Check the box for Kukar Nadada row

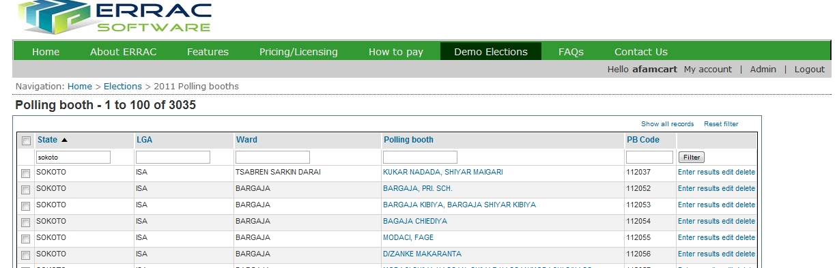pyautogui.click(x=27, y=173)
